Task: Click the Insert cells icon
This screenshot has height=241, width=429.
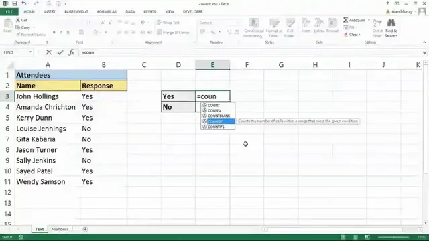Action: tap(306, 23)
